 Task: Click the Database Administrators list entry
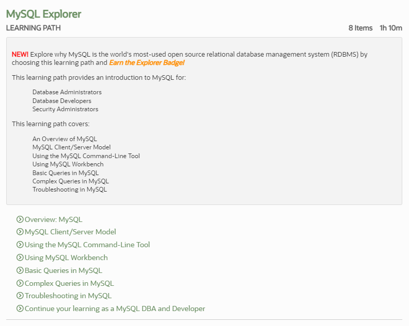pos(67,92)
